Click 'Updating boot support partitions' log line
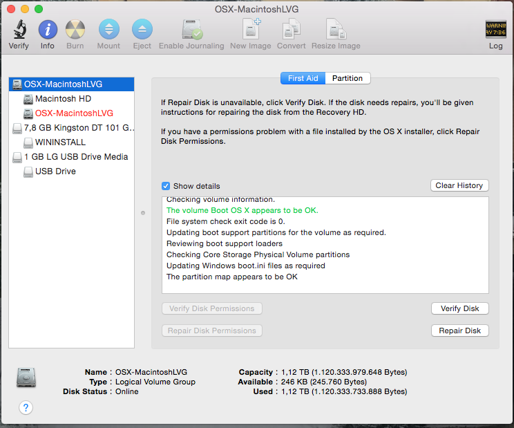The height and width of the screenshot is (428, 514). (276, 232)
